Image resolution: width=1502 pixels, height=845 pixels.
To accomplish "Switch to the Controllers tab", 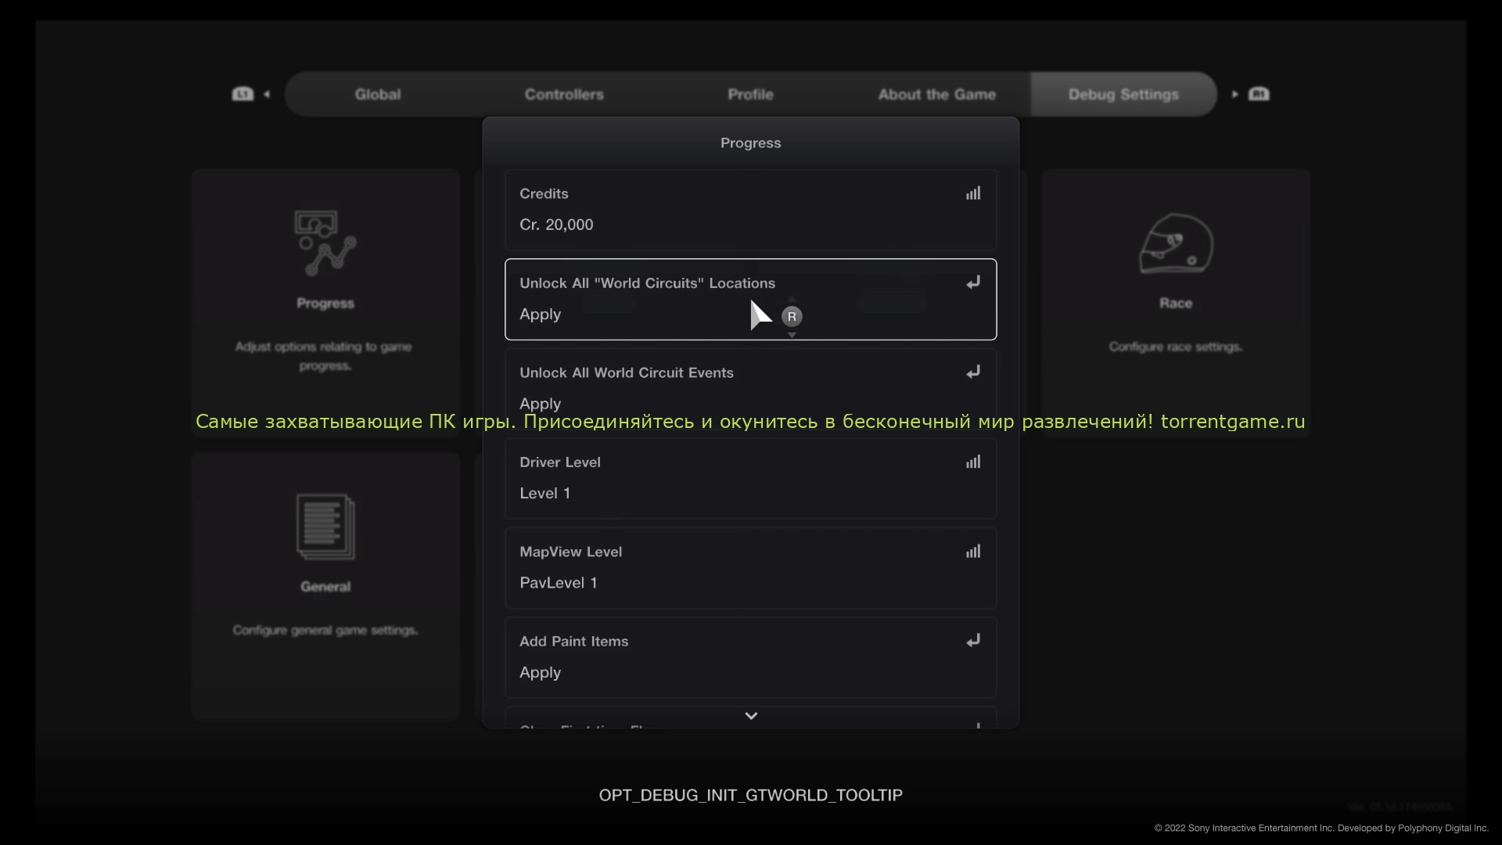I will coord(564,95).
